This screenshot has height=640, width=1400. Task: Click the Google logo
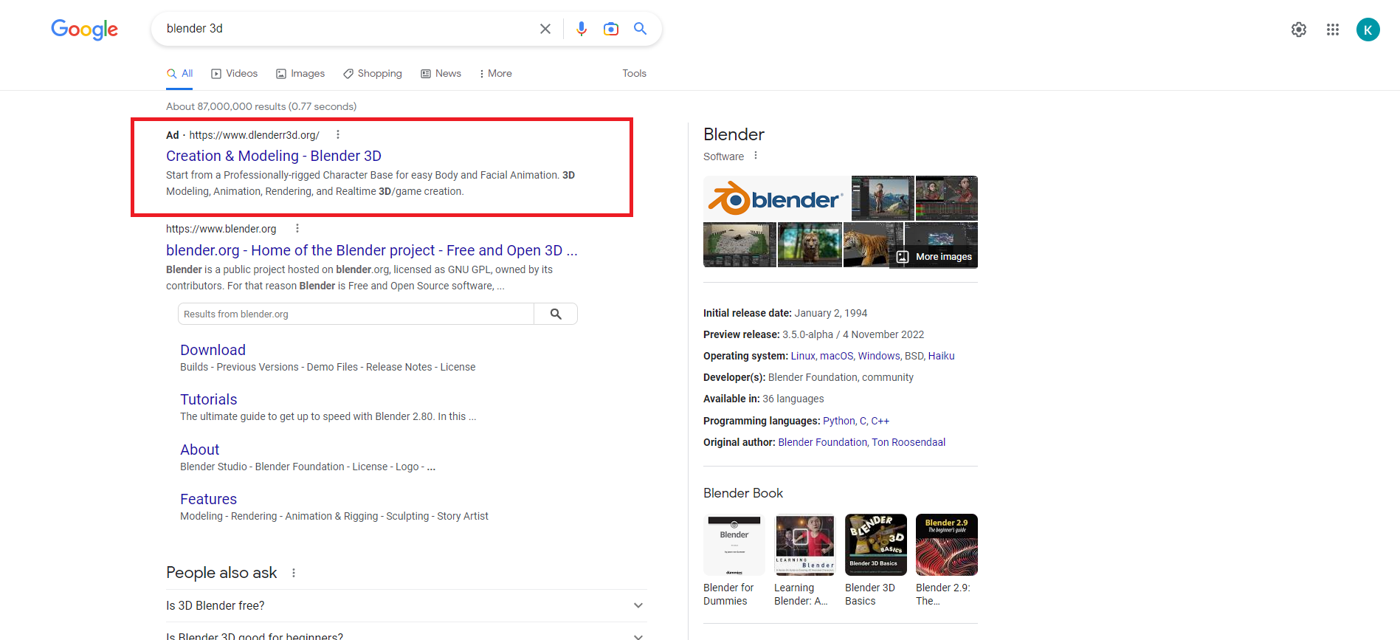tap(84, 29)
